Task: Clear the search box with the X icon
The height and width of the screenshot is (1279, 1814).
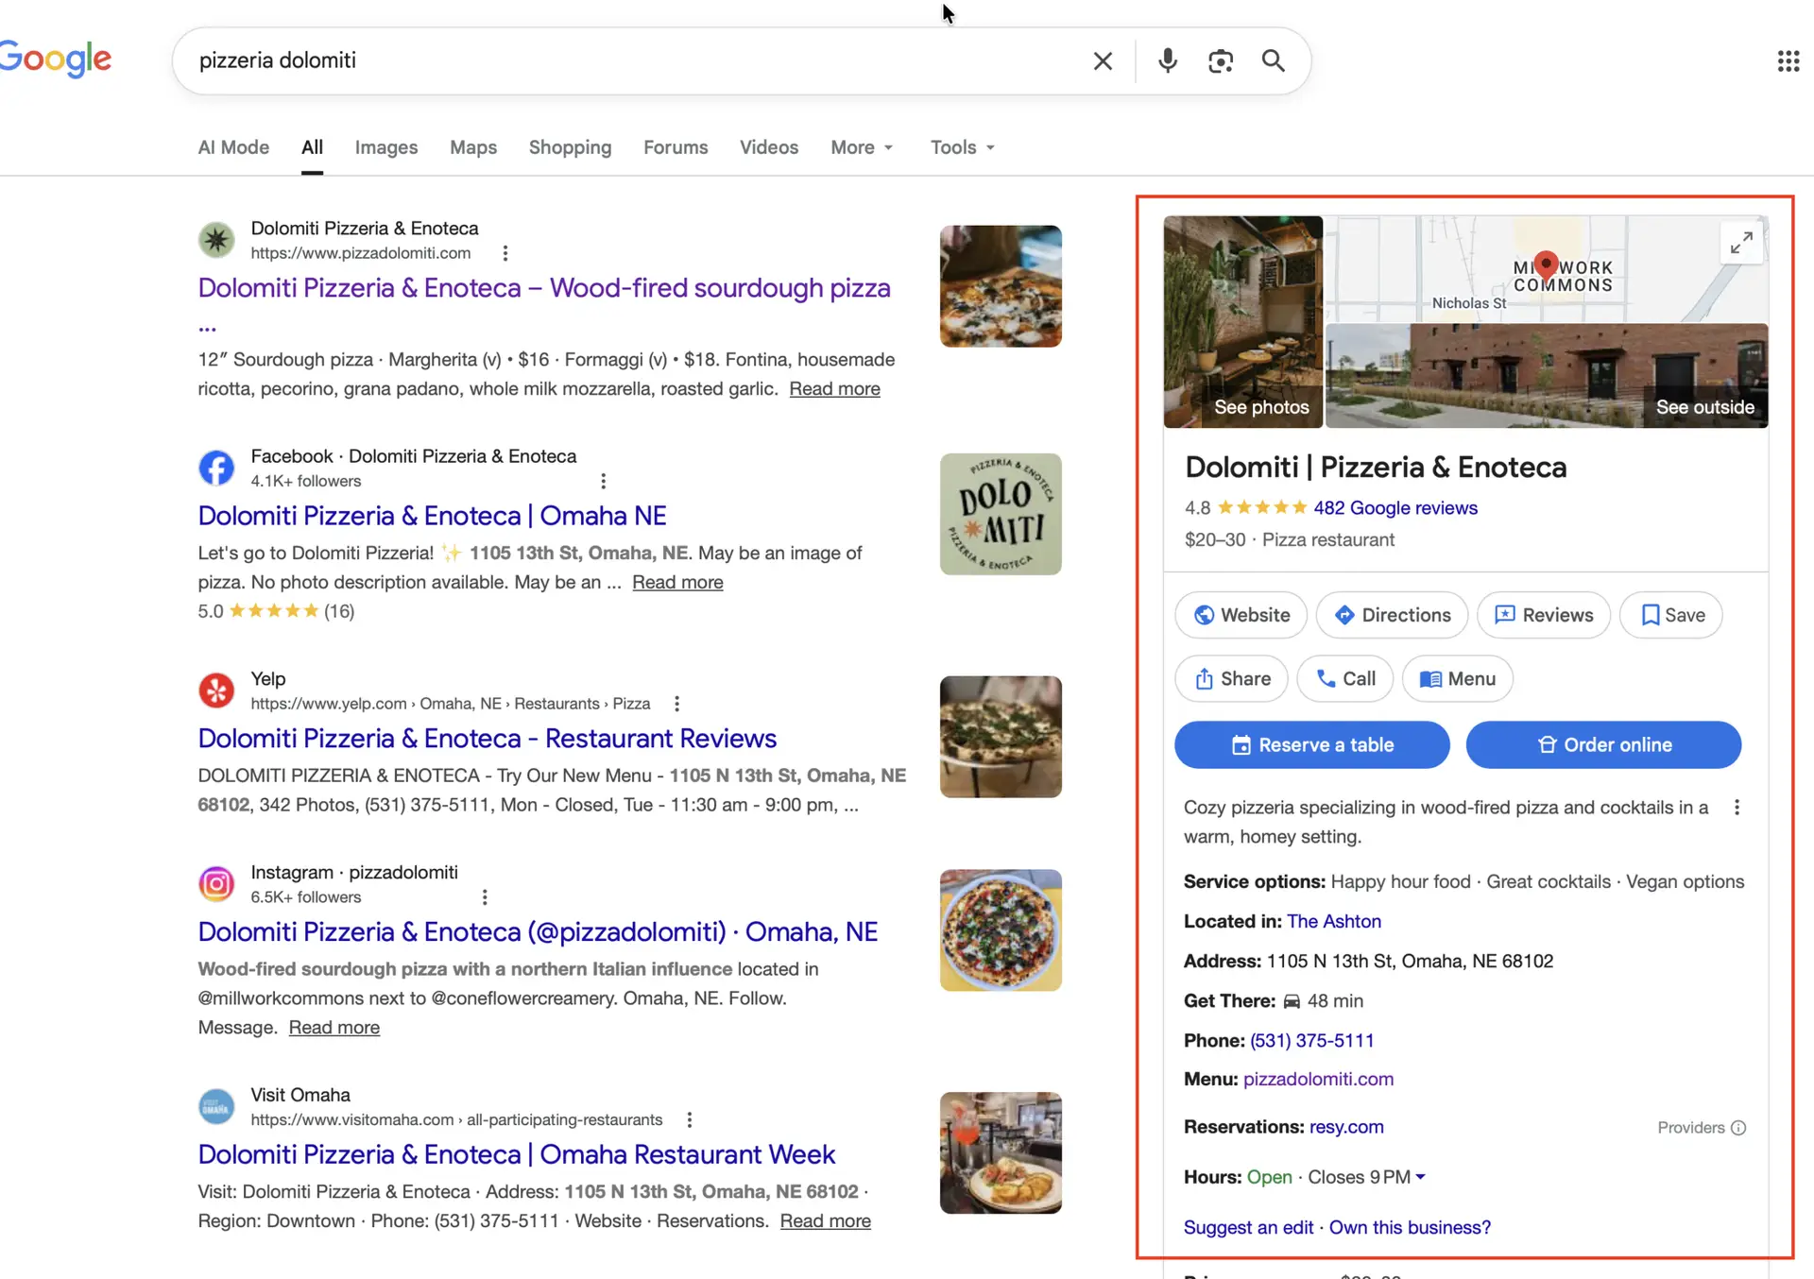Action: [1103, 60]
